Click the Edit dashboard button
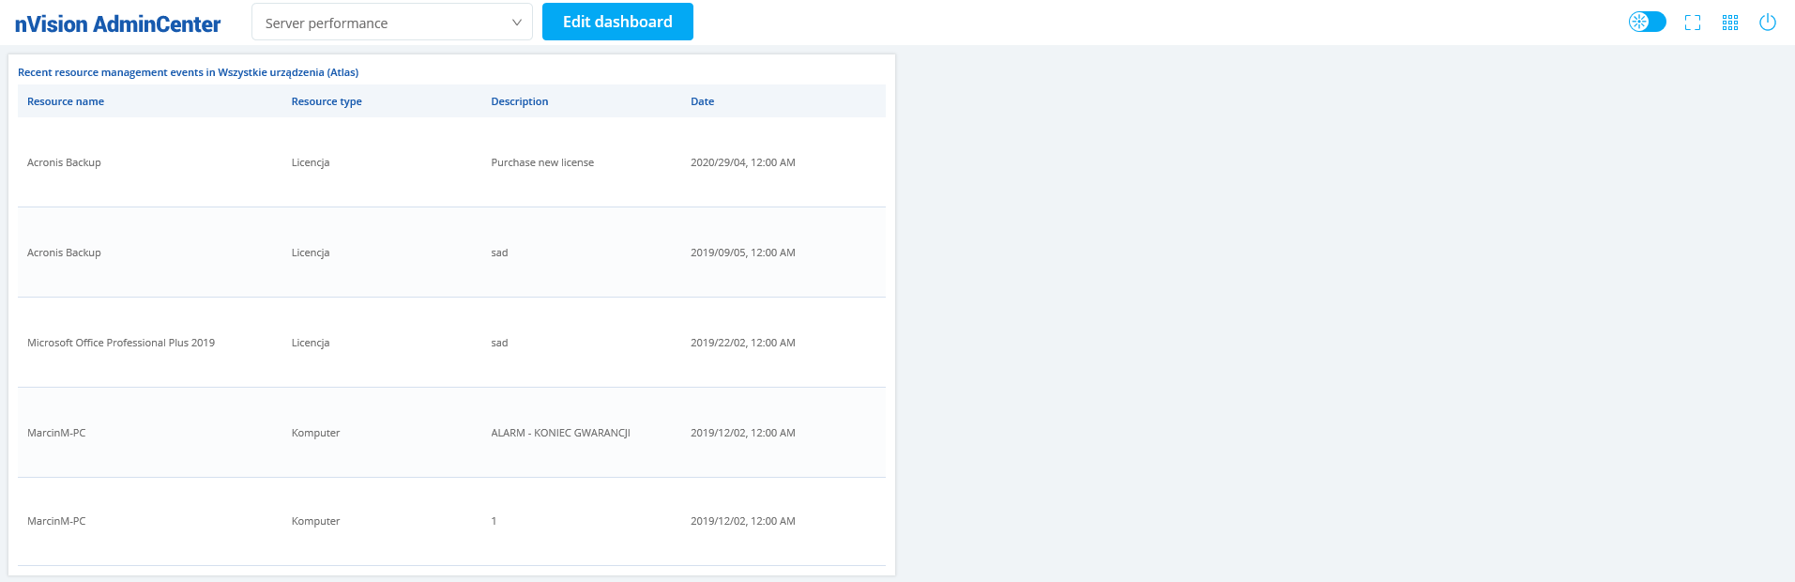Viewport: 1795px width, 582px height. (617, 22)
